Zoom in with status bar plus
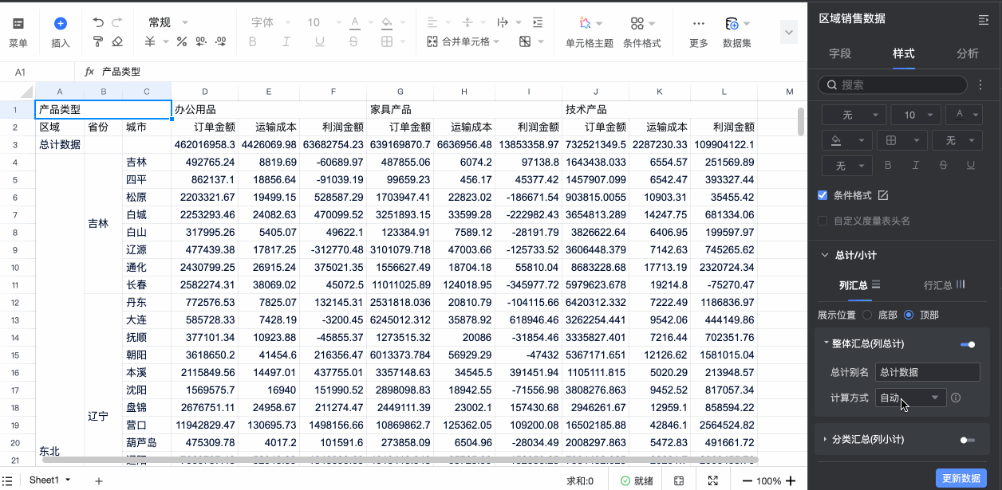1002x490 pixels. (791, 480)
